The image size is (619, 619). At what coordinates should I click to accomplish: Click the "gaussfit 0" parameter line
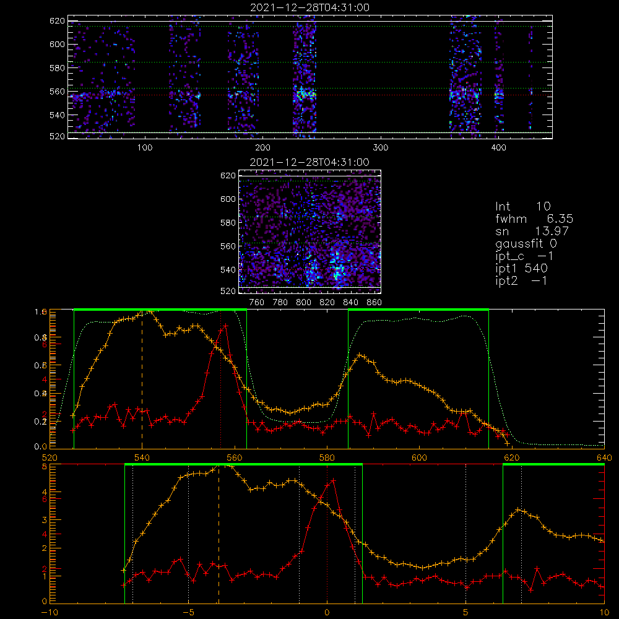click(526, 243)
